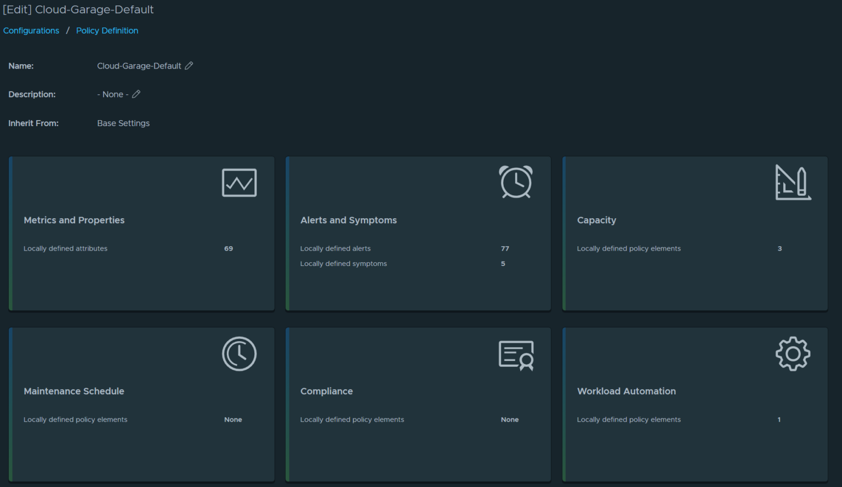Edit the description using its pencil icon

coord(135,94)
